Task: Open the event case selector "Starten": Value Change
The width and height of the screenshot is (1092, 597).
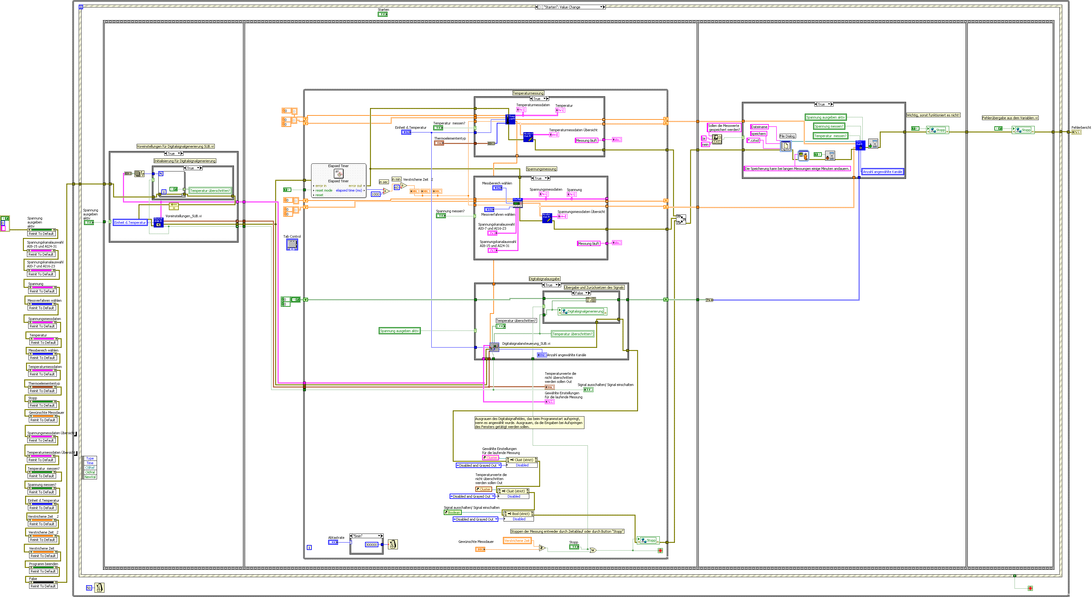Action: coord(570,7)
